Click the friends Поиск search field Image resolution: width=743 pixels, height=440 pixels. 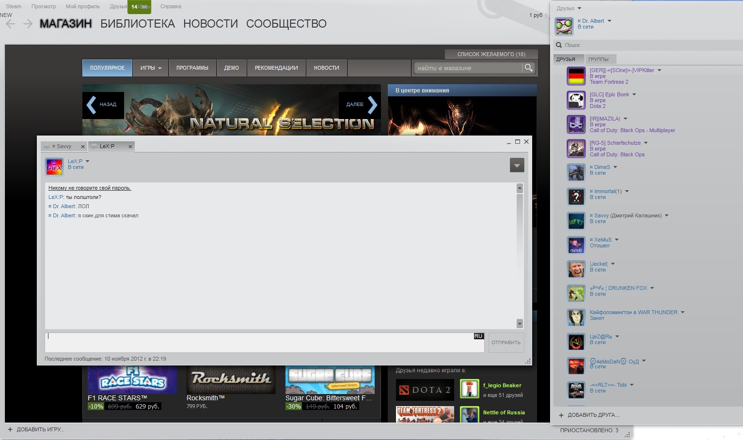tap(648, 45)
